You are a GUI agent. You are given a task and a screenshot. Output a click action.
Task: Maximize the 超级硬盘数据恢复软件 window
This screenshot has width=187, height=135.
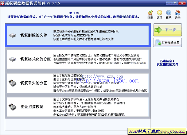click(175, 3)
